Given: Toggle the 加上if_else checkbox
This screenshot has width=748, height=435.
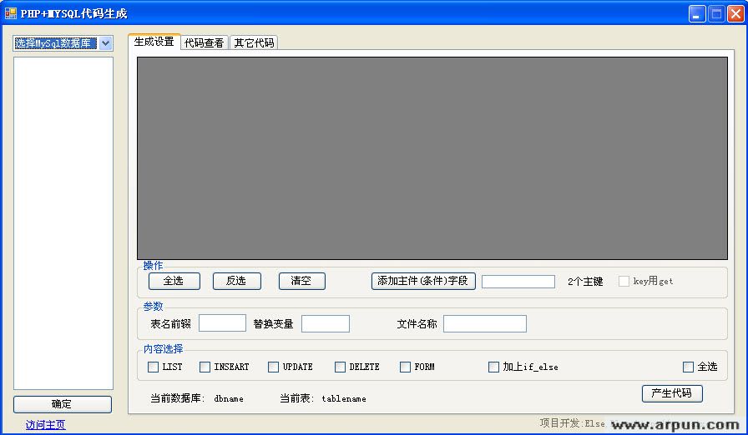Looking at the screenshot, I should (x=493, y=367).
